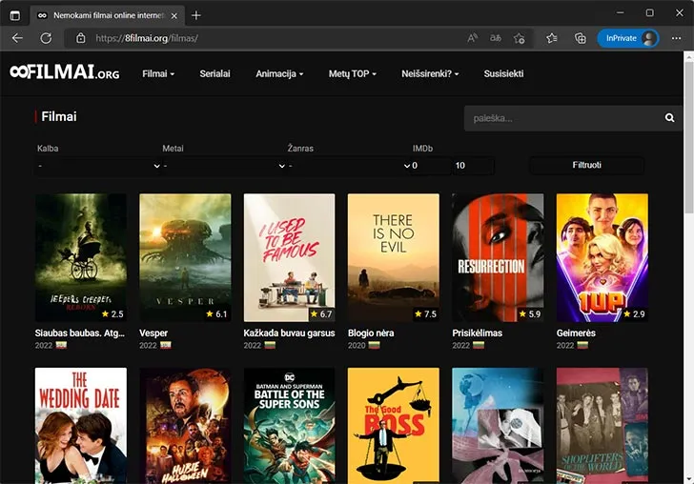Image resolution: width=694 pixels, height=484 pixels.
Task: Open I Used to Be Famous poster
Action: pyautogui.click(x=290, y=257)
